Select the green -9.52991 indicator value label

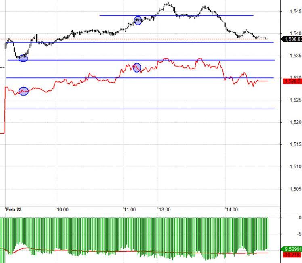pos(292,249)
